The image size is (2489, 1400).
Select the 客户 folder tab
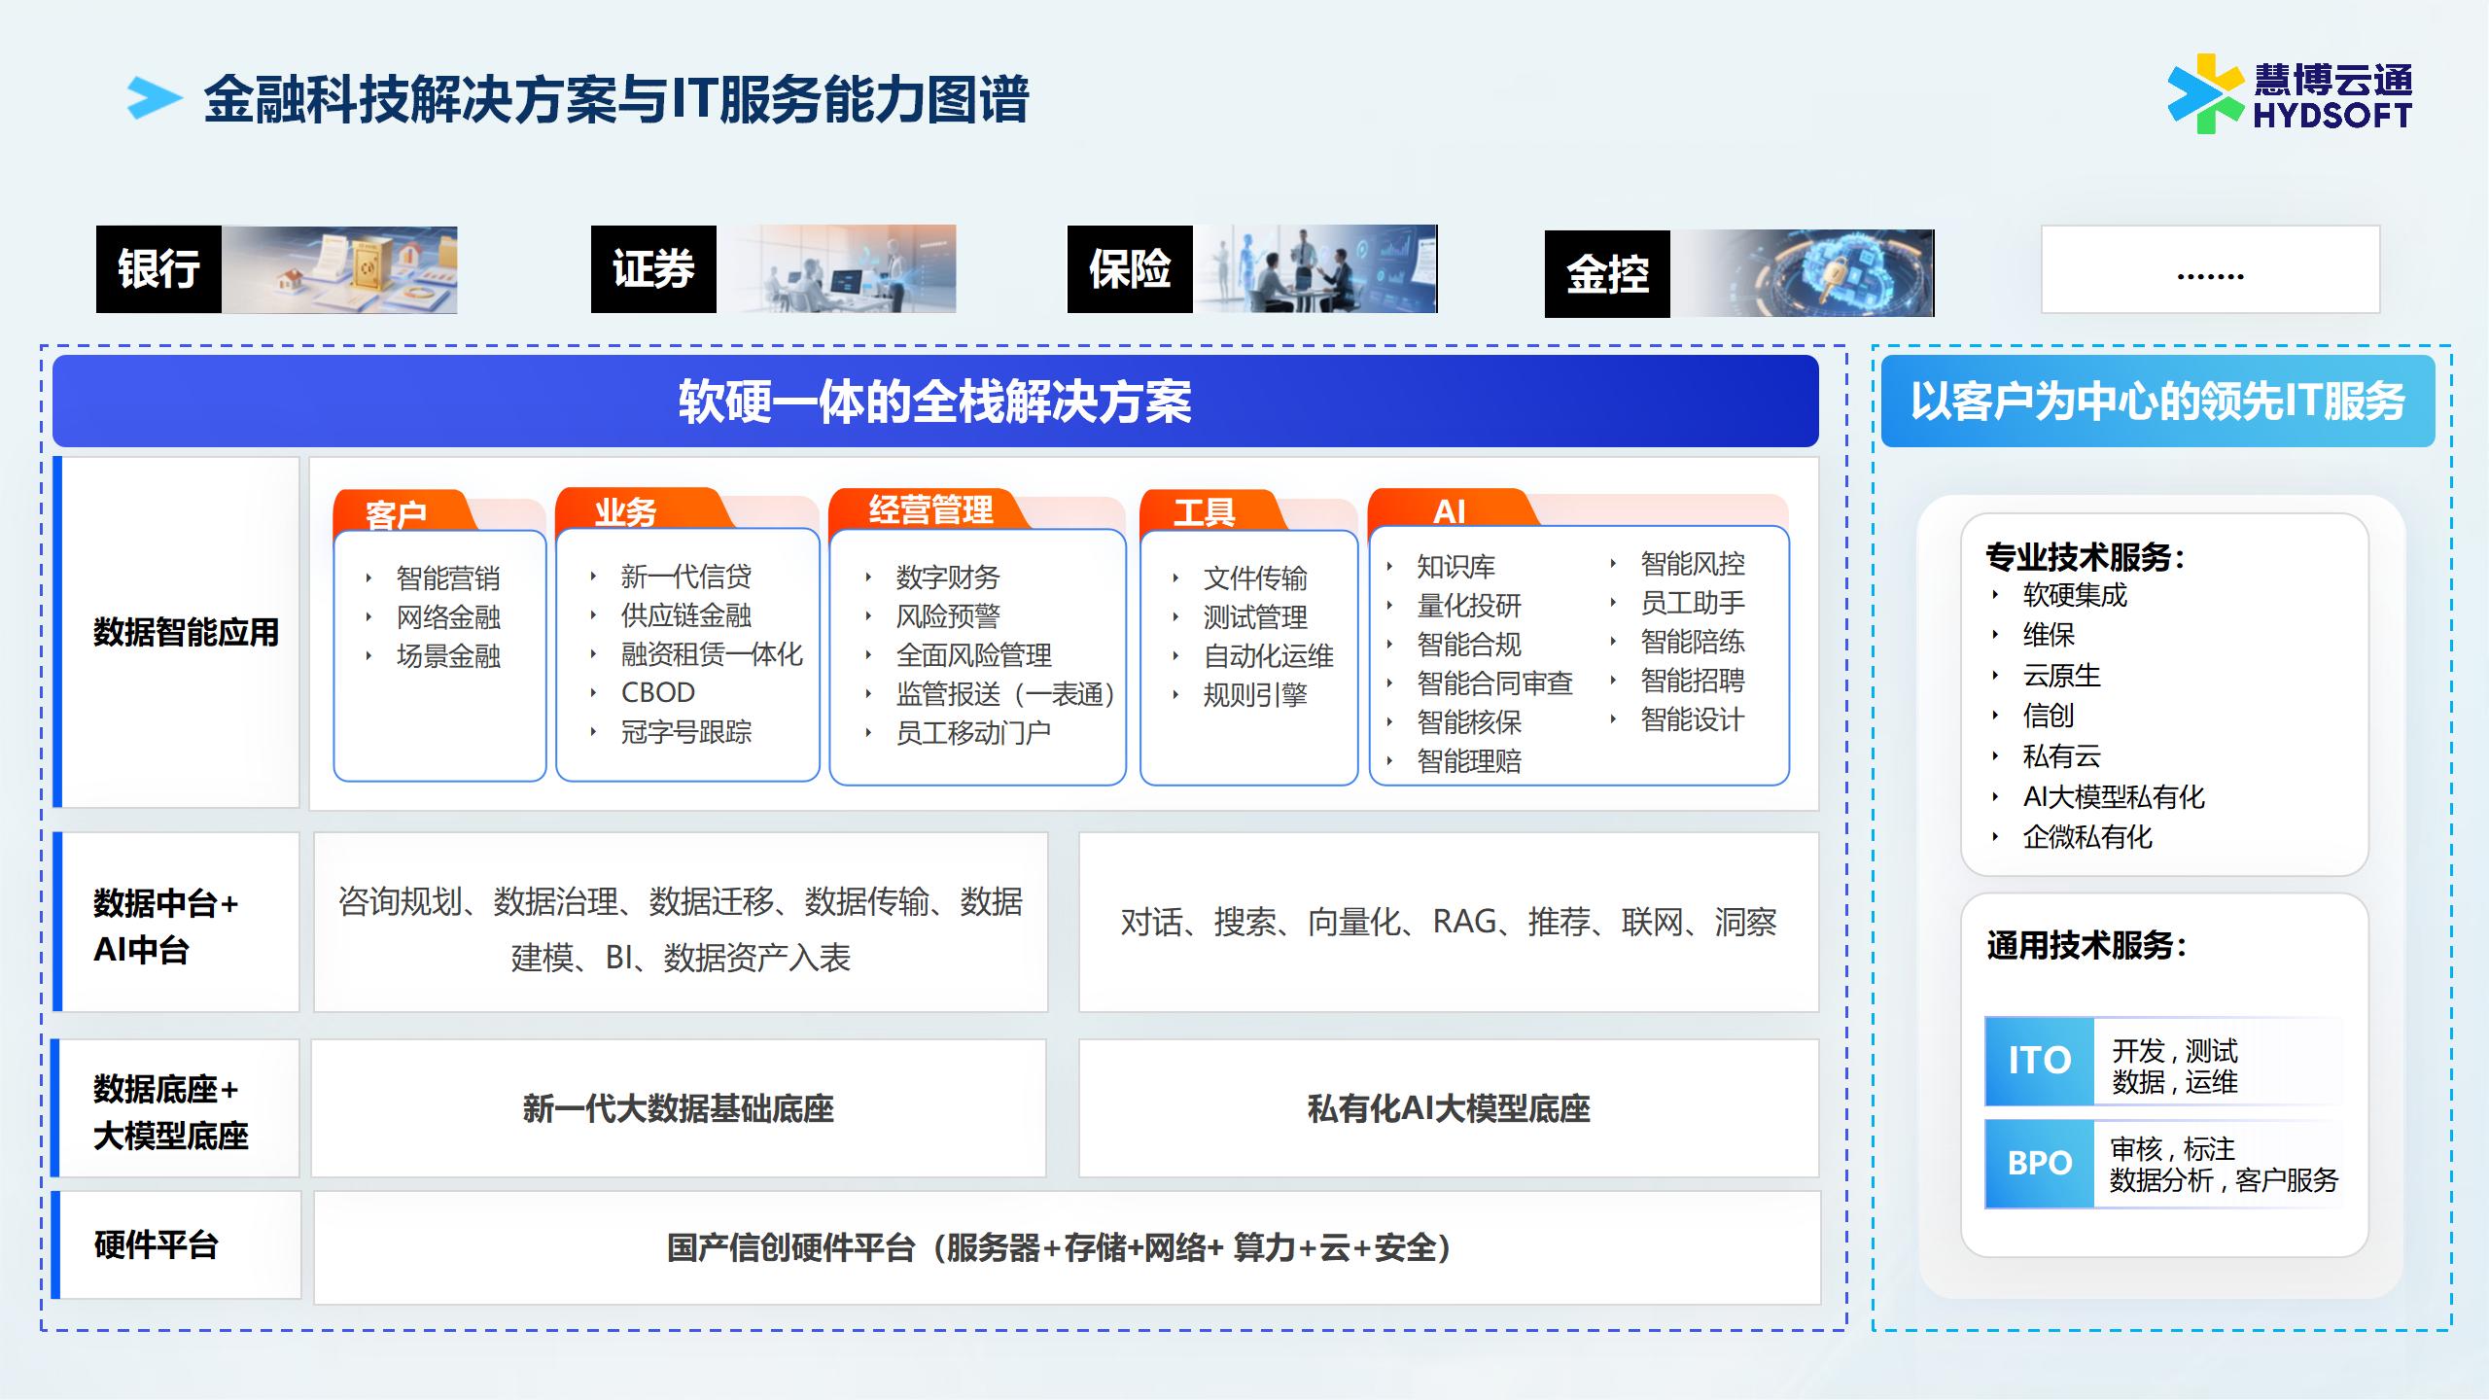tap(397, 512)
